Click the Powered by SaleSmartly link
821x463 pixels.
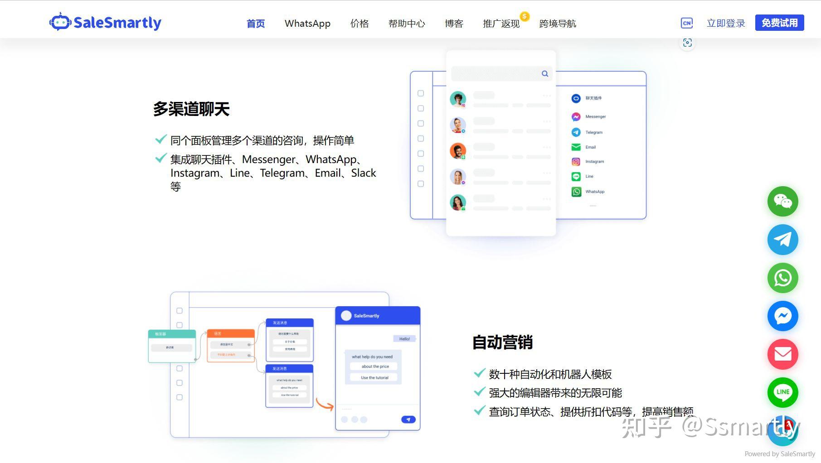pos(780,454)
